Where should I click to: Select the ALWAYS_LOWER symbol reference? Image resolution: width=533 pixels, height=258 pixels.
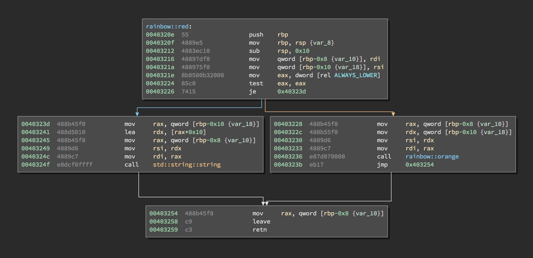coord(355,75)
